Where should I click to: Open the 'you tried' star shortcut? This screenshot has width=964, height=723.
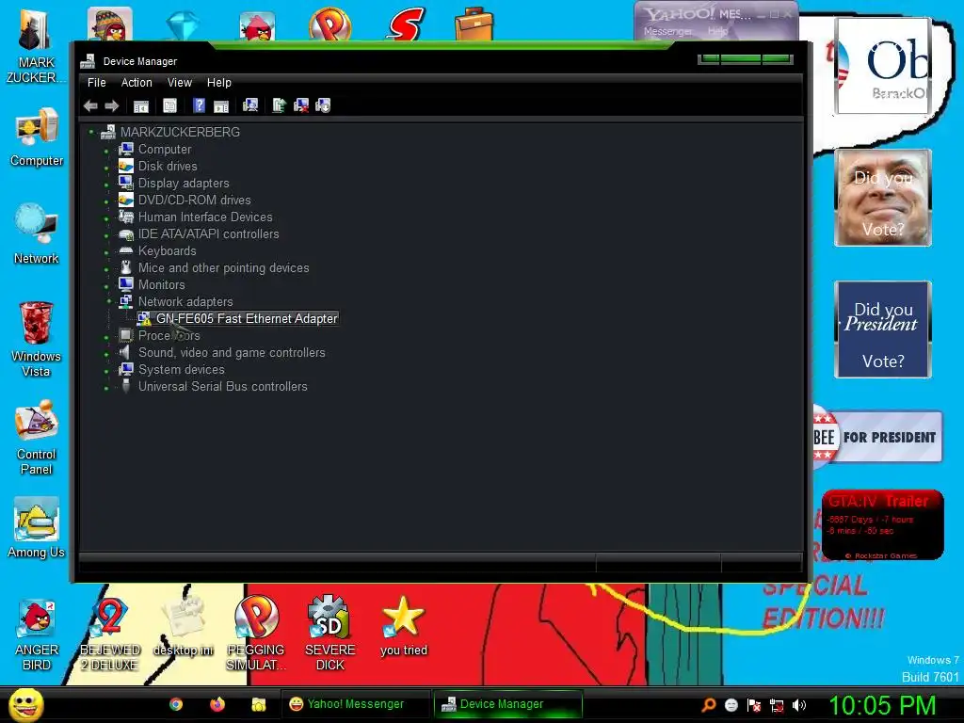coord(403,627)
